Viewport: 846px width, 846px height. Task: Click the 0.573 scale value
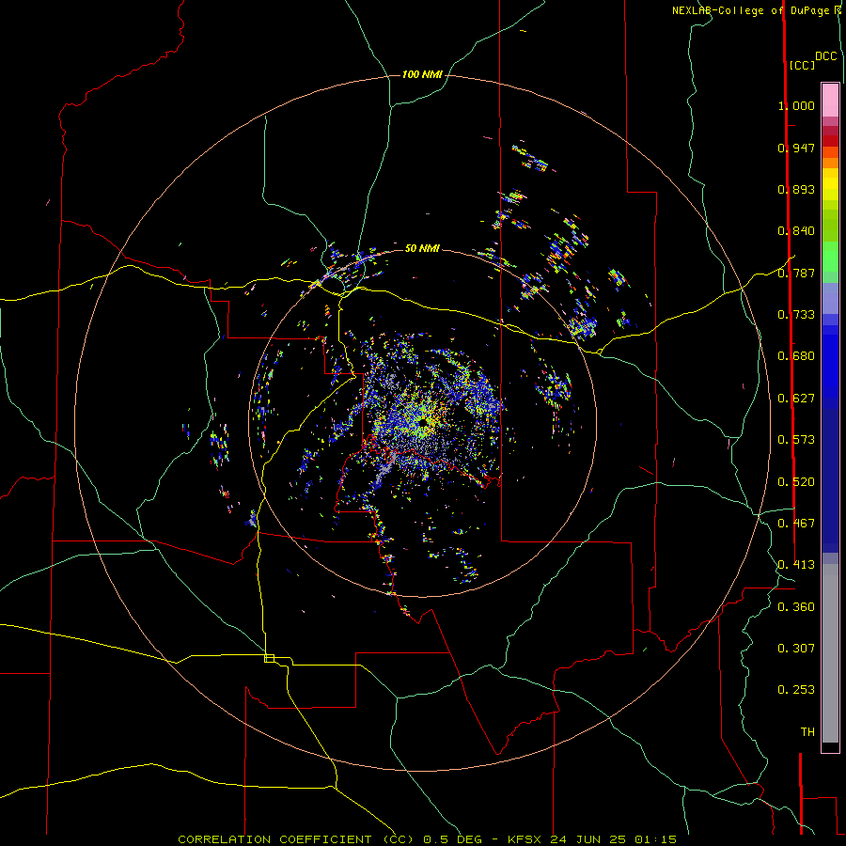click(x=796, y=440)
